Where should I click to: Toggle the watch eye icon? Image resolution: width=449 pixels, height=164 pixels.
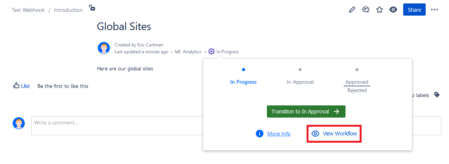coord(393,10)
